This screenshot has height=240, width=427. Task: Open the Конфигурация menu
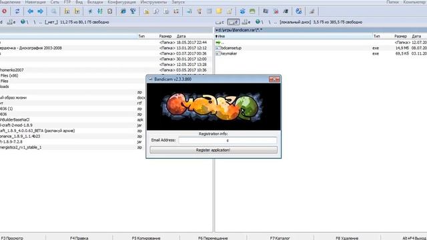pyautogui.click(x=121, y=2)
